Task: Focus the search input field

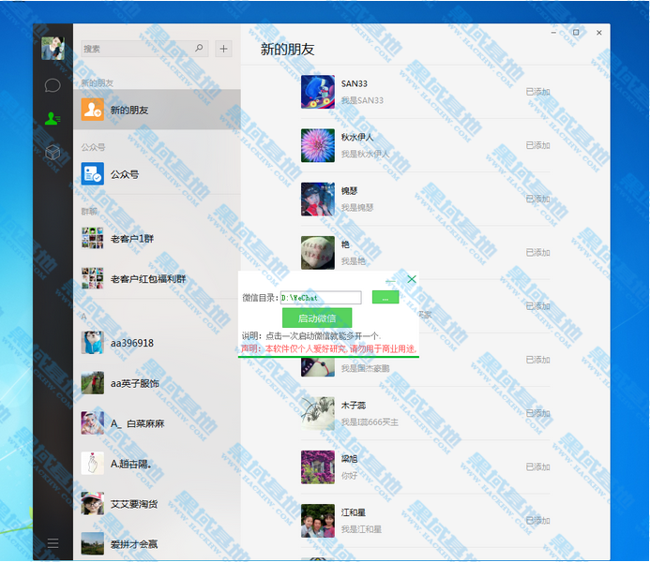Action: [144, 49]
